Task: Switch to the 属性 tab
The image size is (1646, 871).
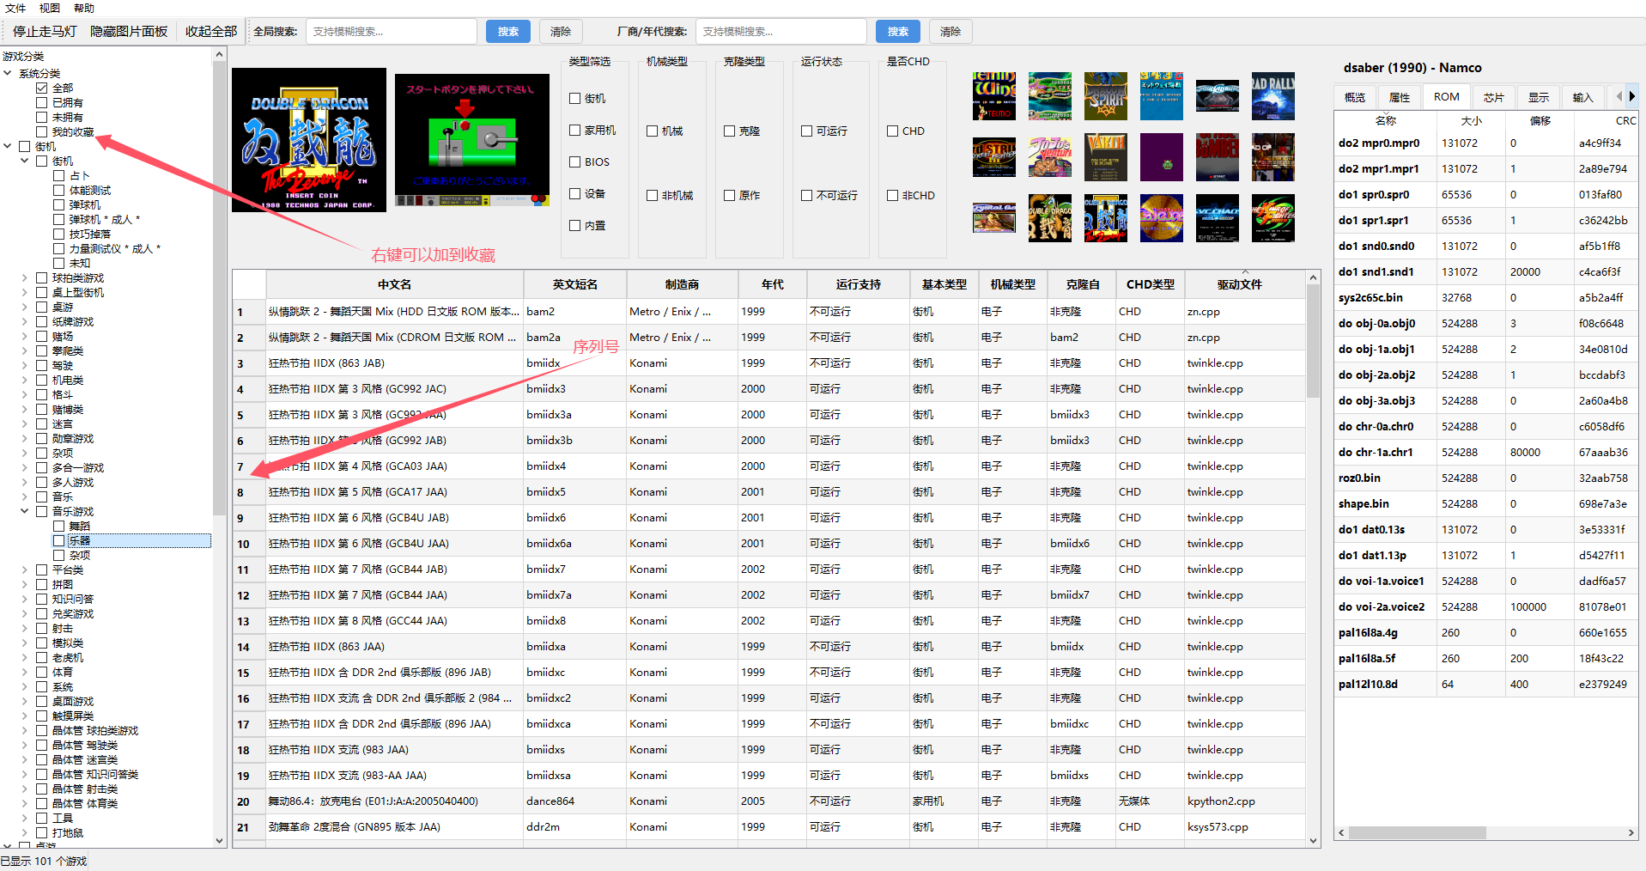Action: pyautogui.click(x=1400, y=98)
